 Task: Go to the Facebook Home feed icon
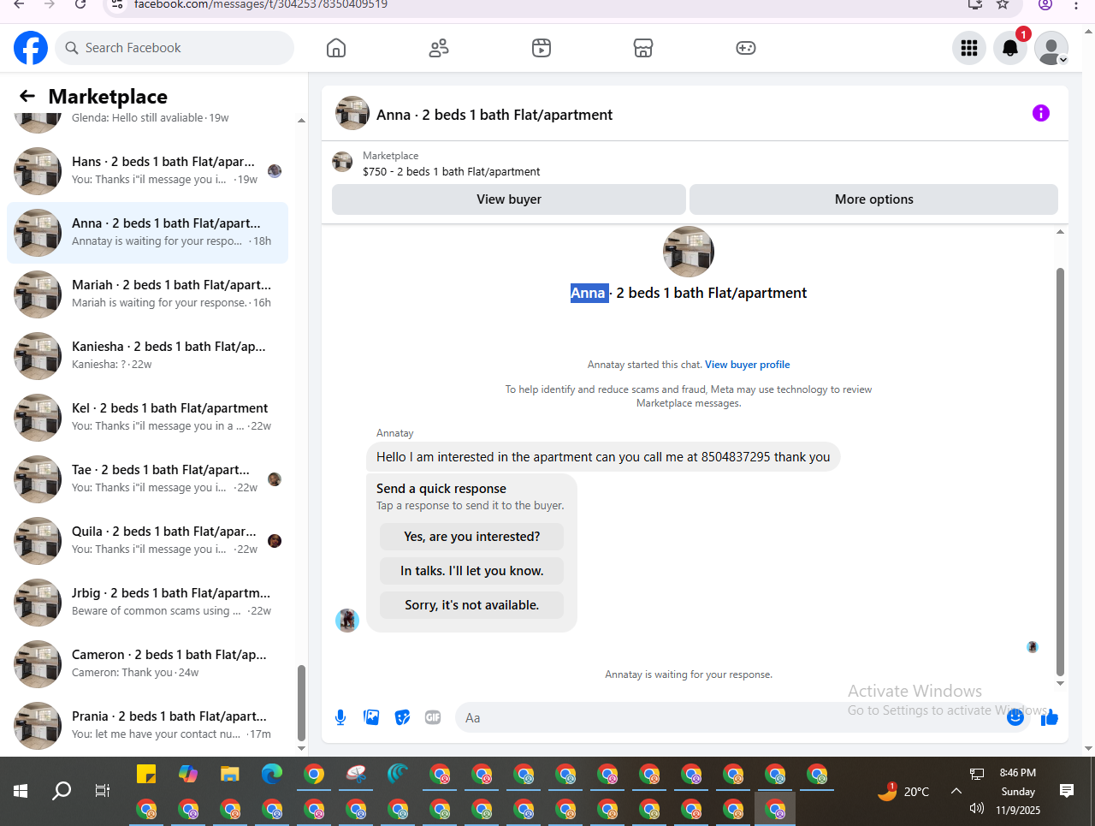336,48
